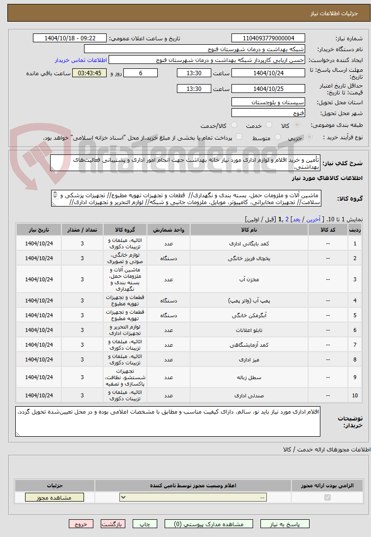Click the delivery province field

tap(268, 102)
